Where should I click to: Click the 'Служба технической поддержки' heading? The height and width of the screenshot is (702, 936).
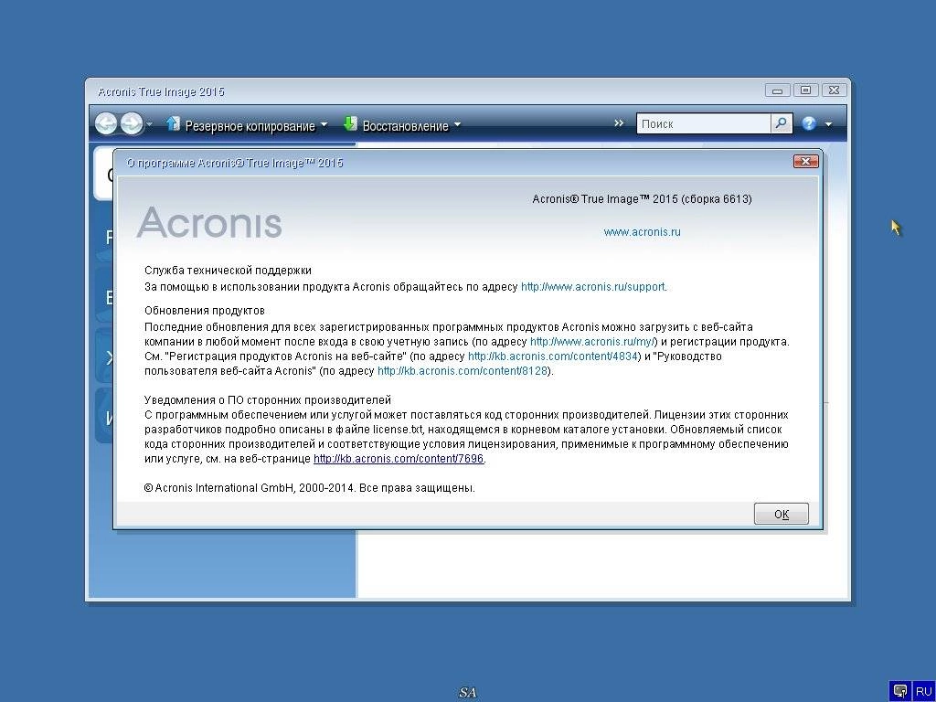click(228, 271)
